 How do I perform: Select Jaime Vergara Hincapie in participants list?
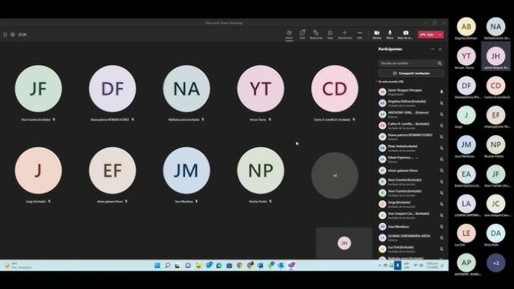coord(411,92)
